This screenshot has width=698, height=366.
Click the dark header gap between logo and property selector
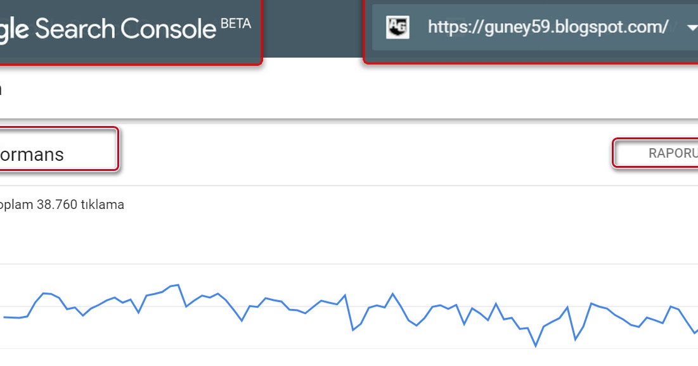tap(312, 28)
